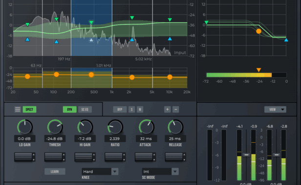Click the LO GAIN knob
Image resolution: width=301 pixels, height=185 pixels.
click(25, 127)
